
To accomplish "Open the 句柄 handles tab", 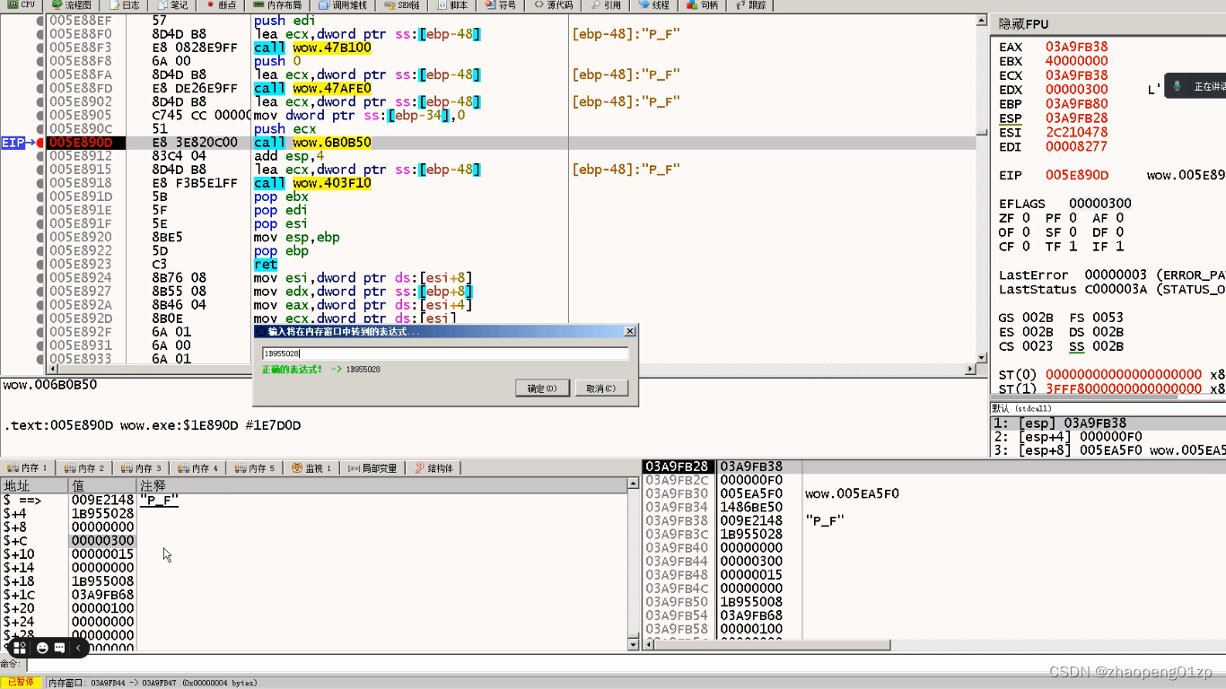I will (704, 4).
